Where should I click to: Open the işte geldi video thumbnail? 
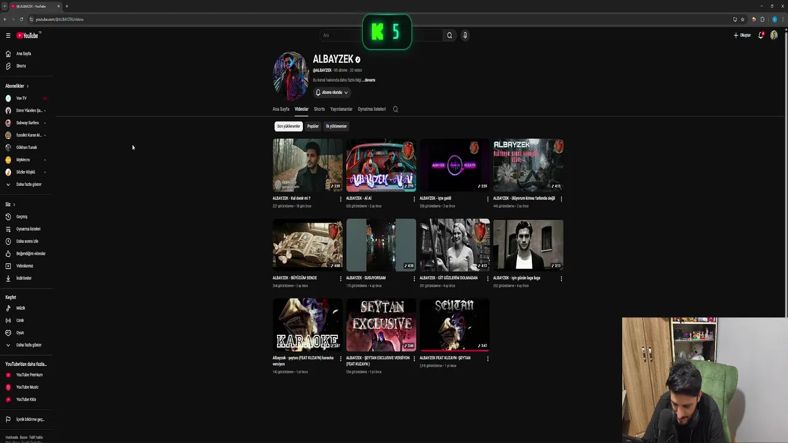tap(454, 165)
